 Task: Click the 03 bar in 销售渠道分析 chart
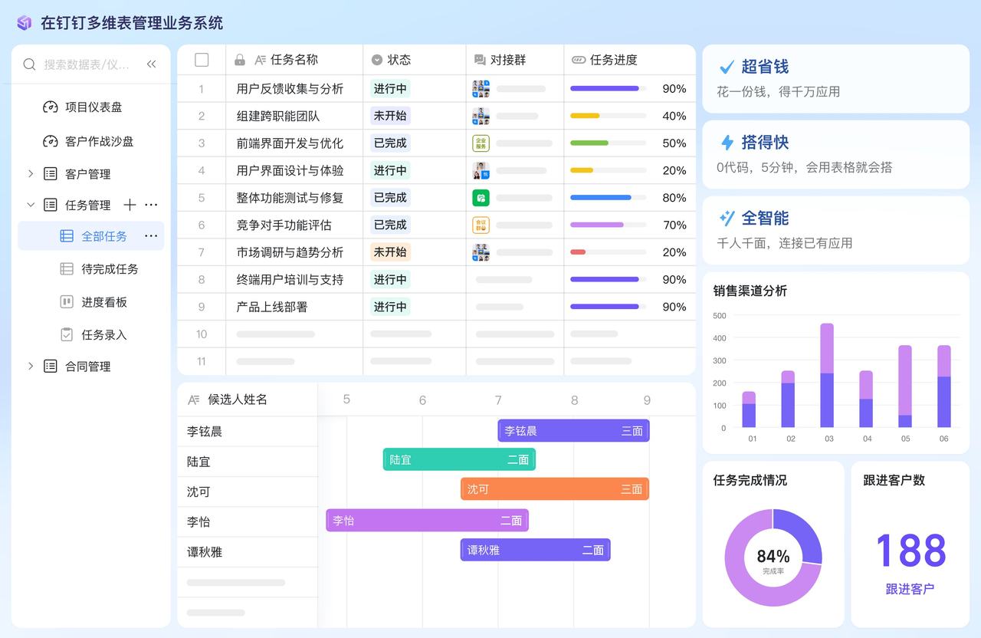[827, 375]
